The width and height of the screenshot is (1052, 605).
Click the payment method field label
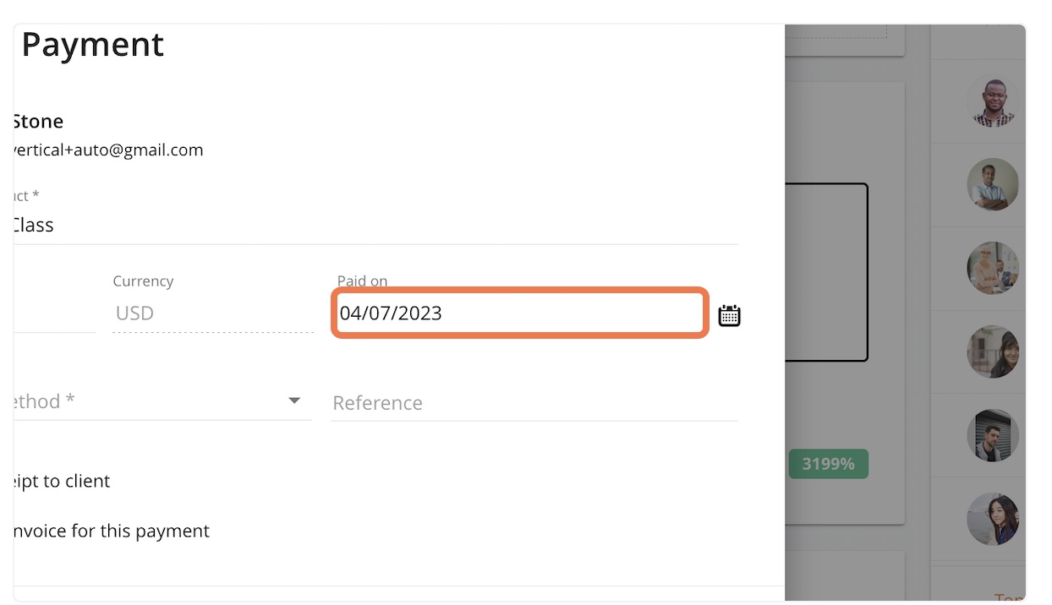coord(44,401)
